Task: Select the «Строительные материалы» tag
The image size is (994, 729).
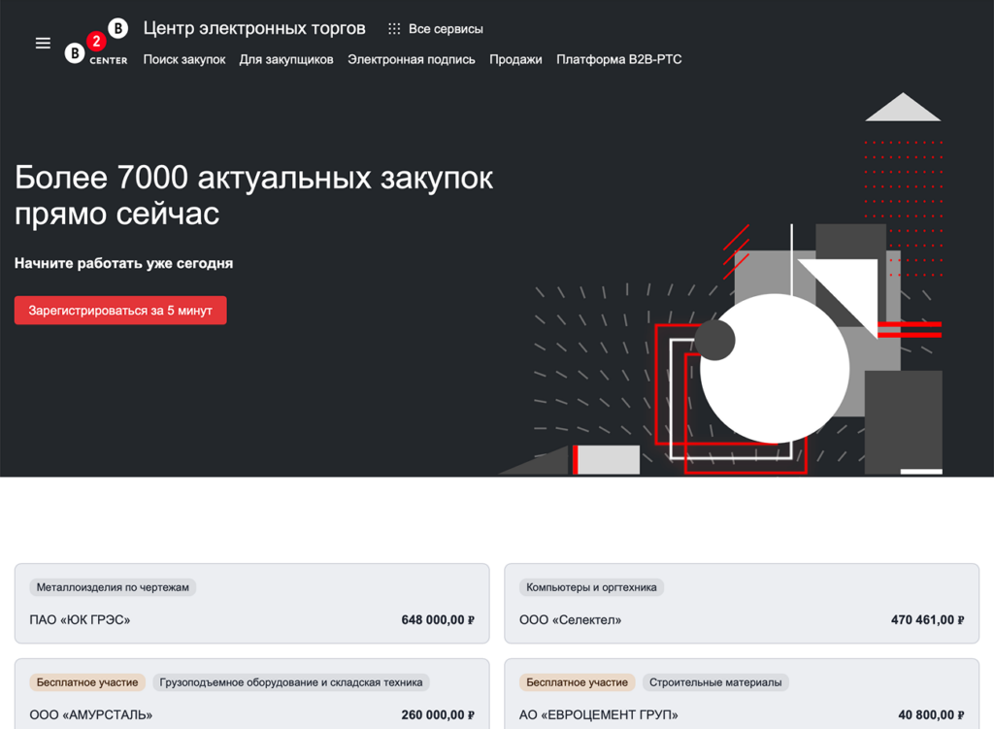Action: [717, 682]
